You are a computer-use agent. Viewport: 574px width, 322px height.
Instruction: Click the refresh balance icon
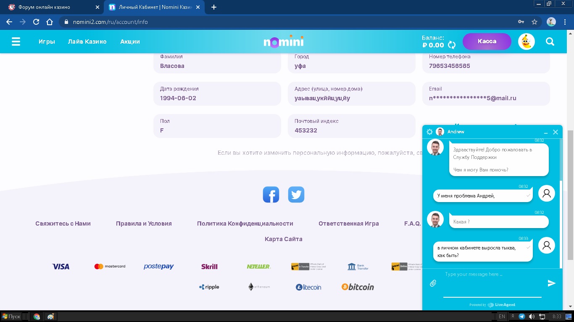coord(452,45)
